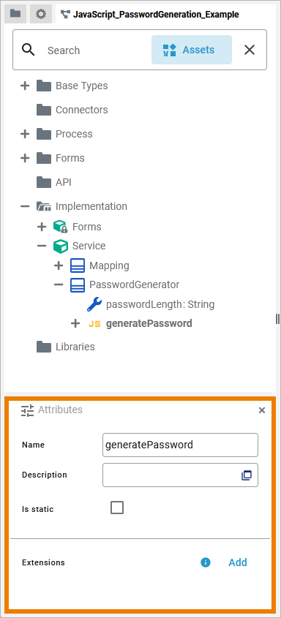Open the folder icon tab at top
This screenshot has height=618, width=281.
15,14
